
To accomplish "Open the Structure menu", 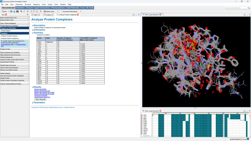I will click(x=28, y=4).
